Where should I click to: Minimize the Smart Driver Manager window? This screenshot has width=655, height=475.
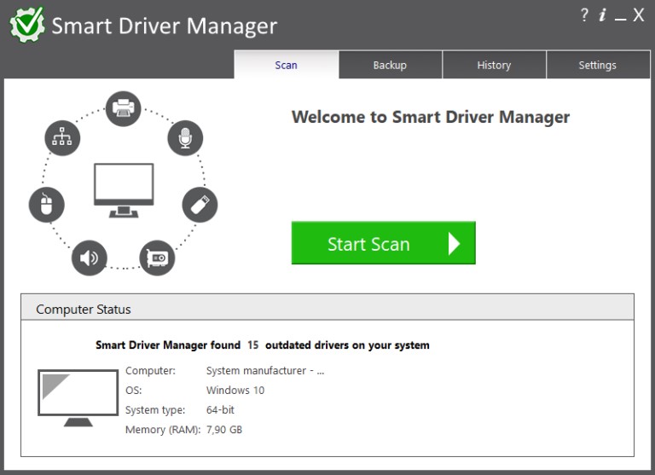[x=620, y=19]
